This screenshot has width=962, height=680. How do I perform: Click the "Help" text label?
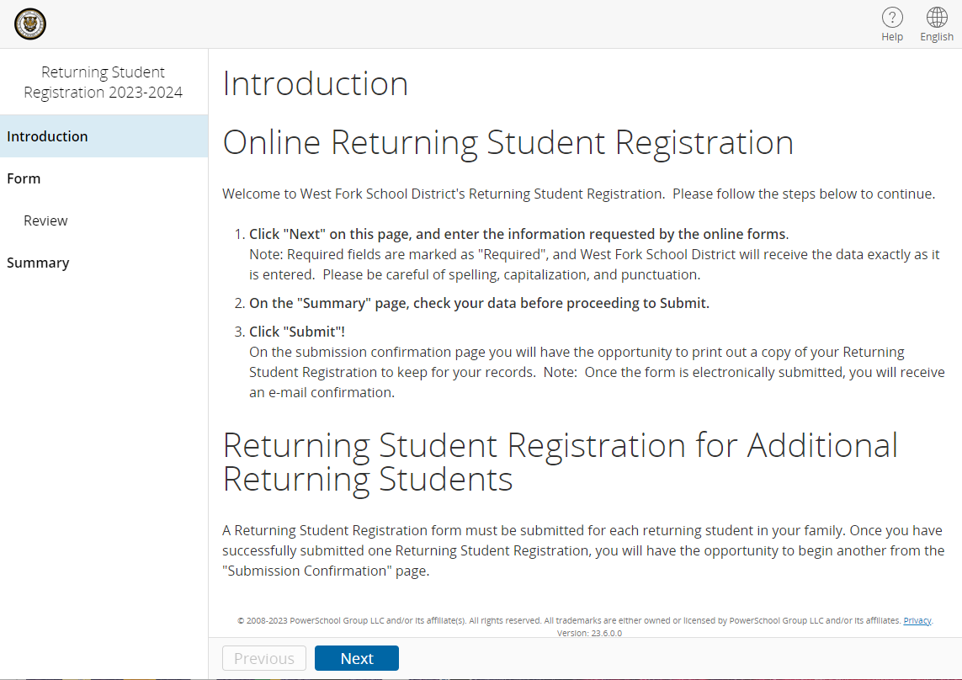click(892, 37)
